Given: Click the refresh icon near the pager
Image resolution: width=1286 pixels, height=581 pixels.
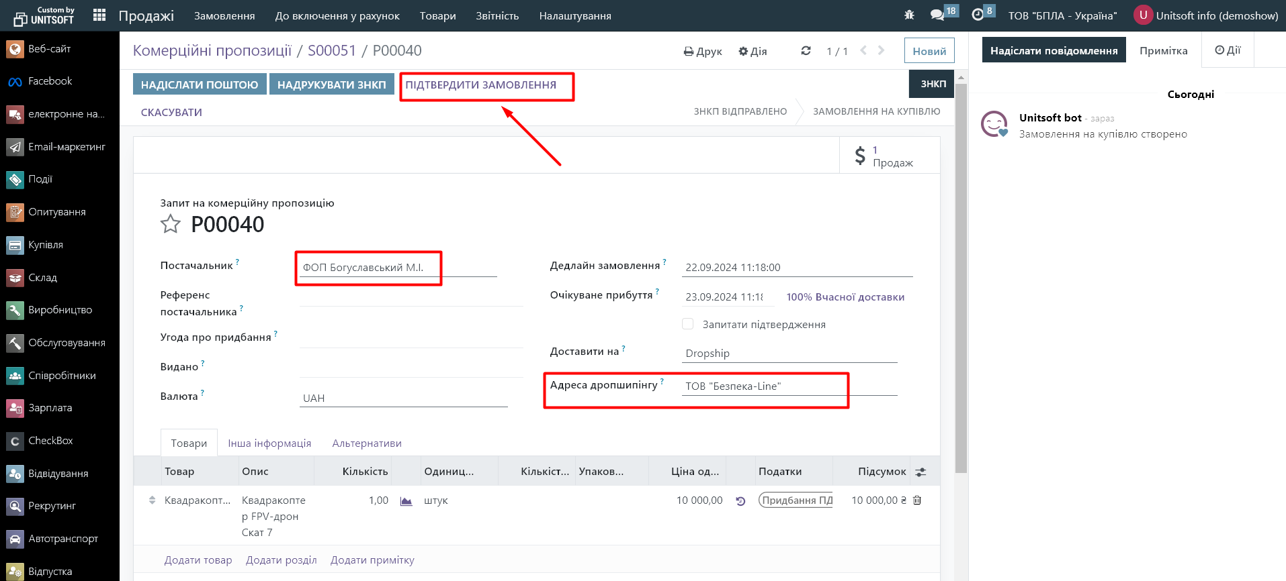Looking at the screenshot, I should click(x=806, y=51).
